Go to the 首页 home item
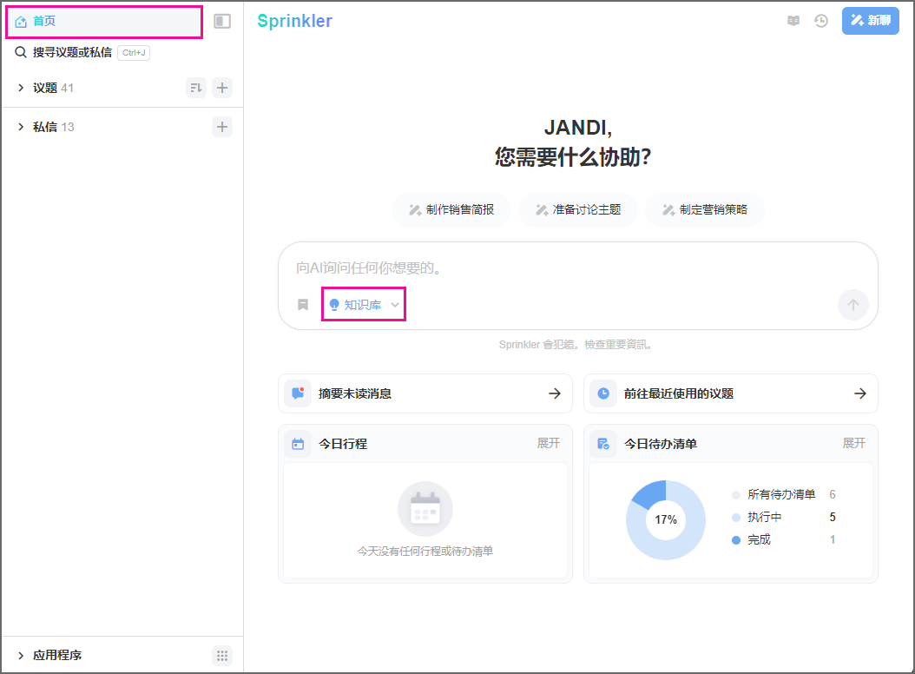 coord(104,22)
